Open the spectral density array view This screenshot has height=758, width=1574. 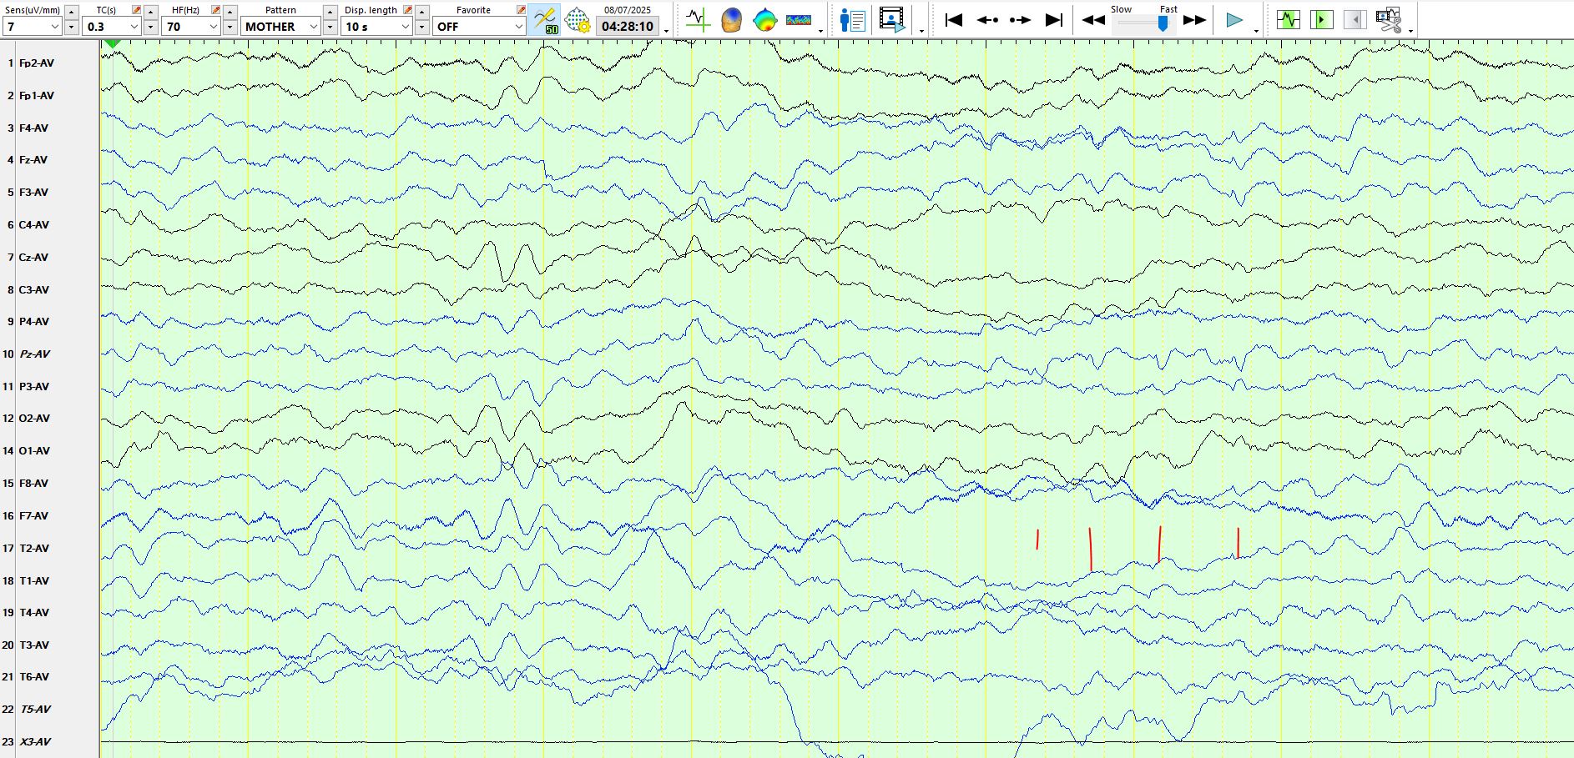pos(799,20)
